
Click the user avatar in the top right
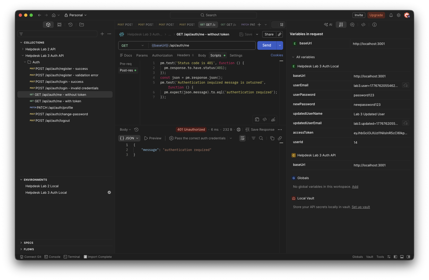point(407,15)
